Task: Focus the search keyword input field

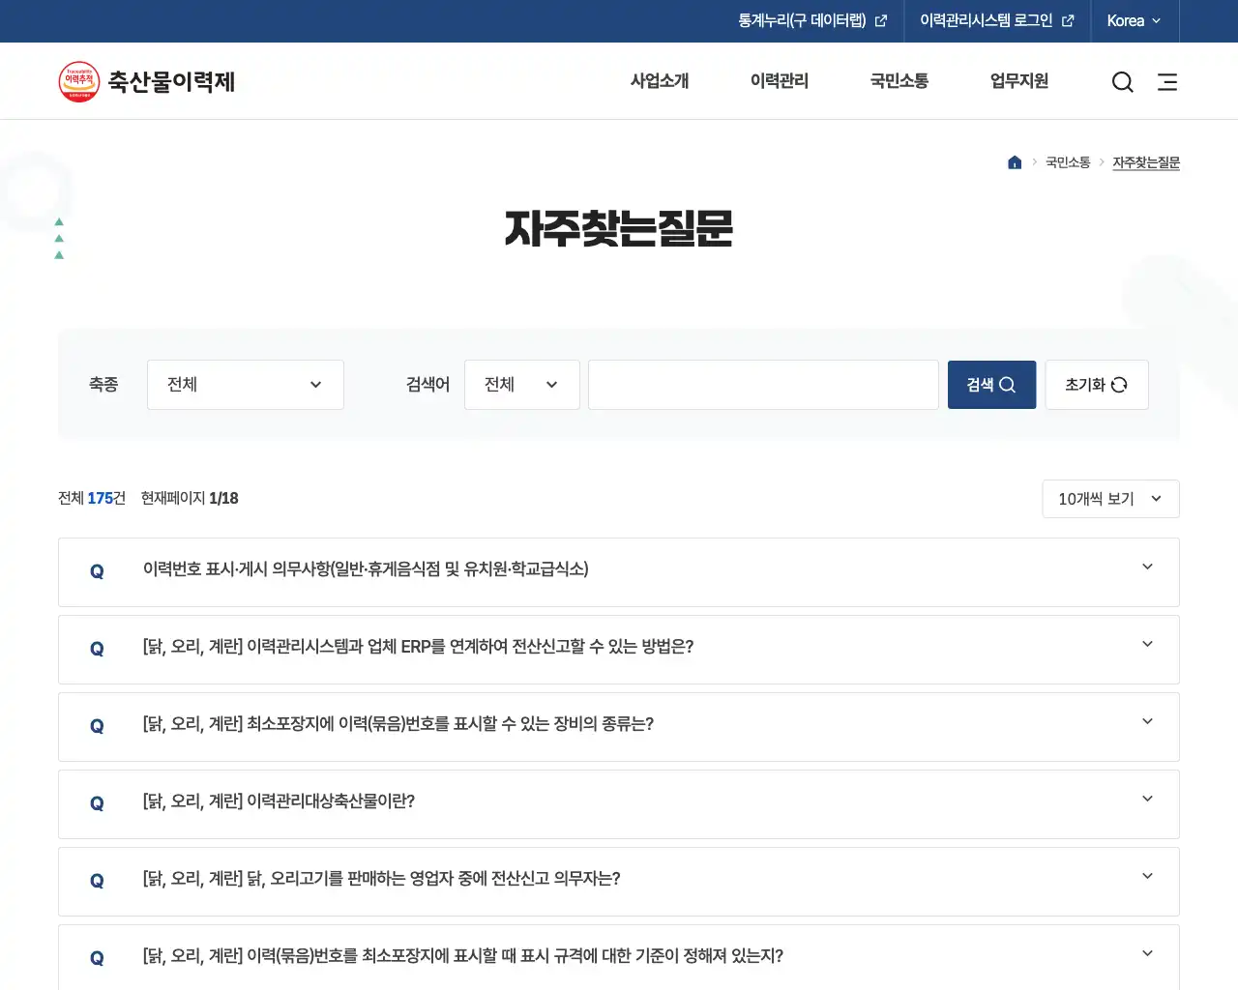Action: pyautogui.click(x=763, y=385)
